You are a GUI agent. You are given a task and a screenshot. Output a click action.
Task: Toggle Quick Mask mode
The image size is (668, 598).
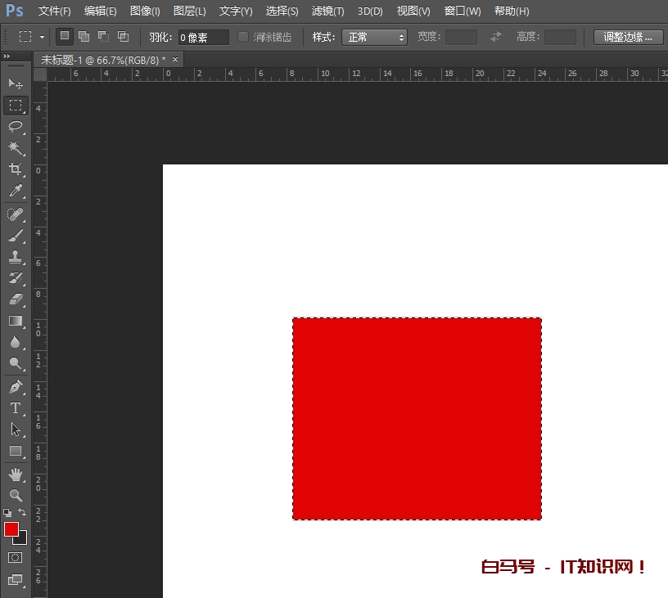tap(15, 557)
